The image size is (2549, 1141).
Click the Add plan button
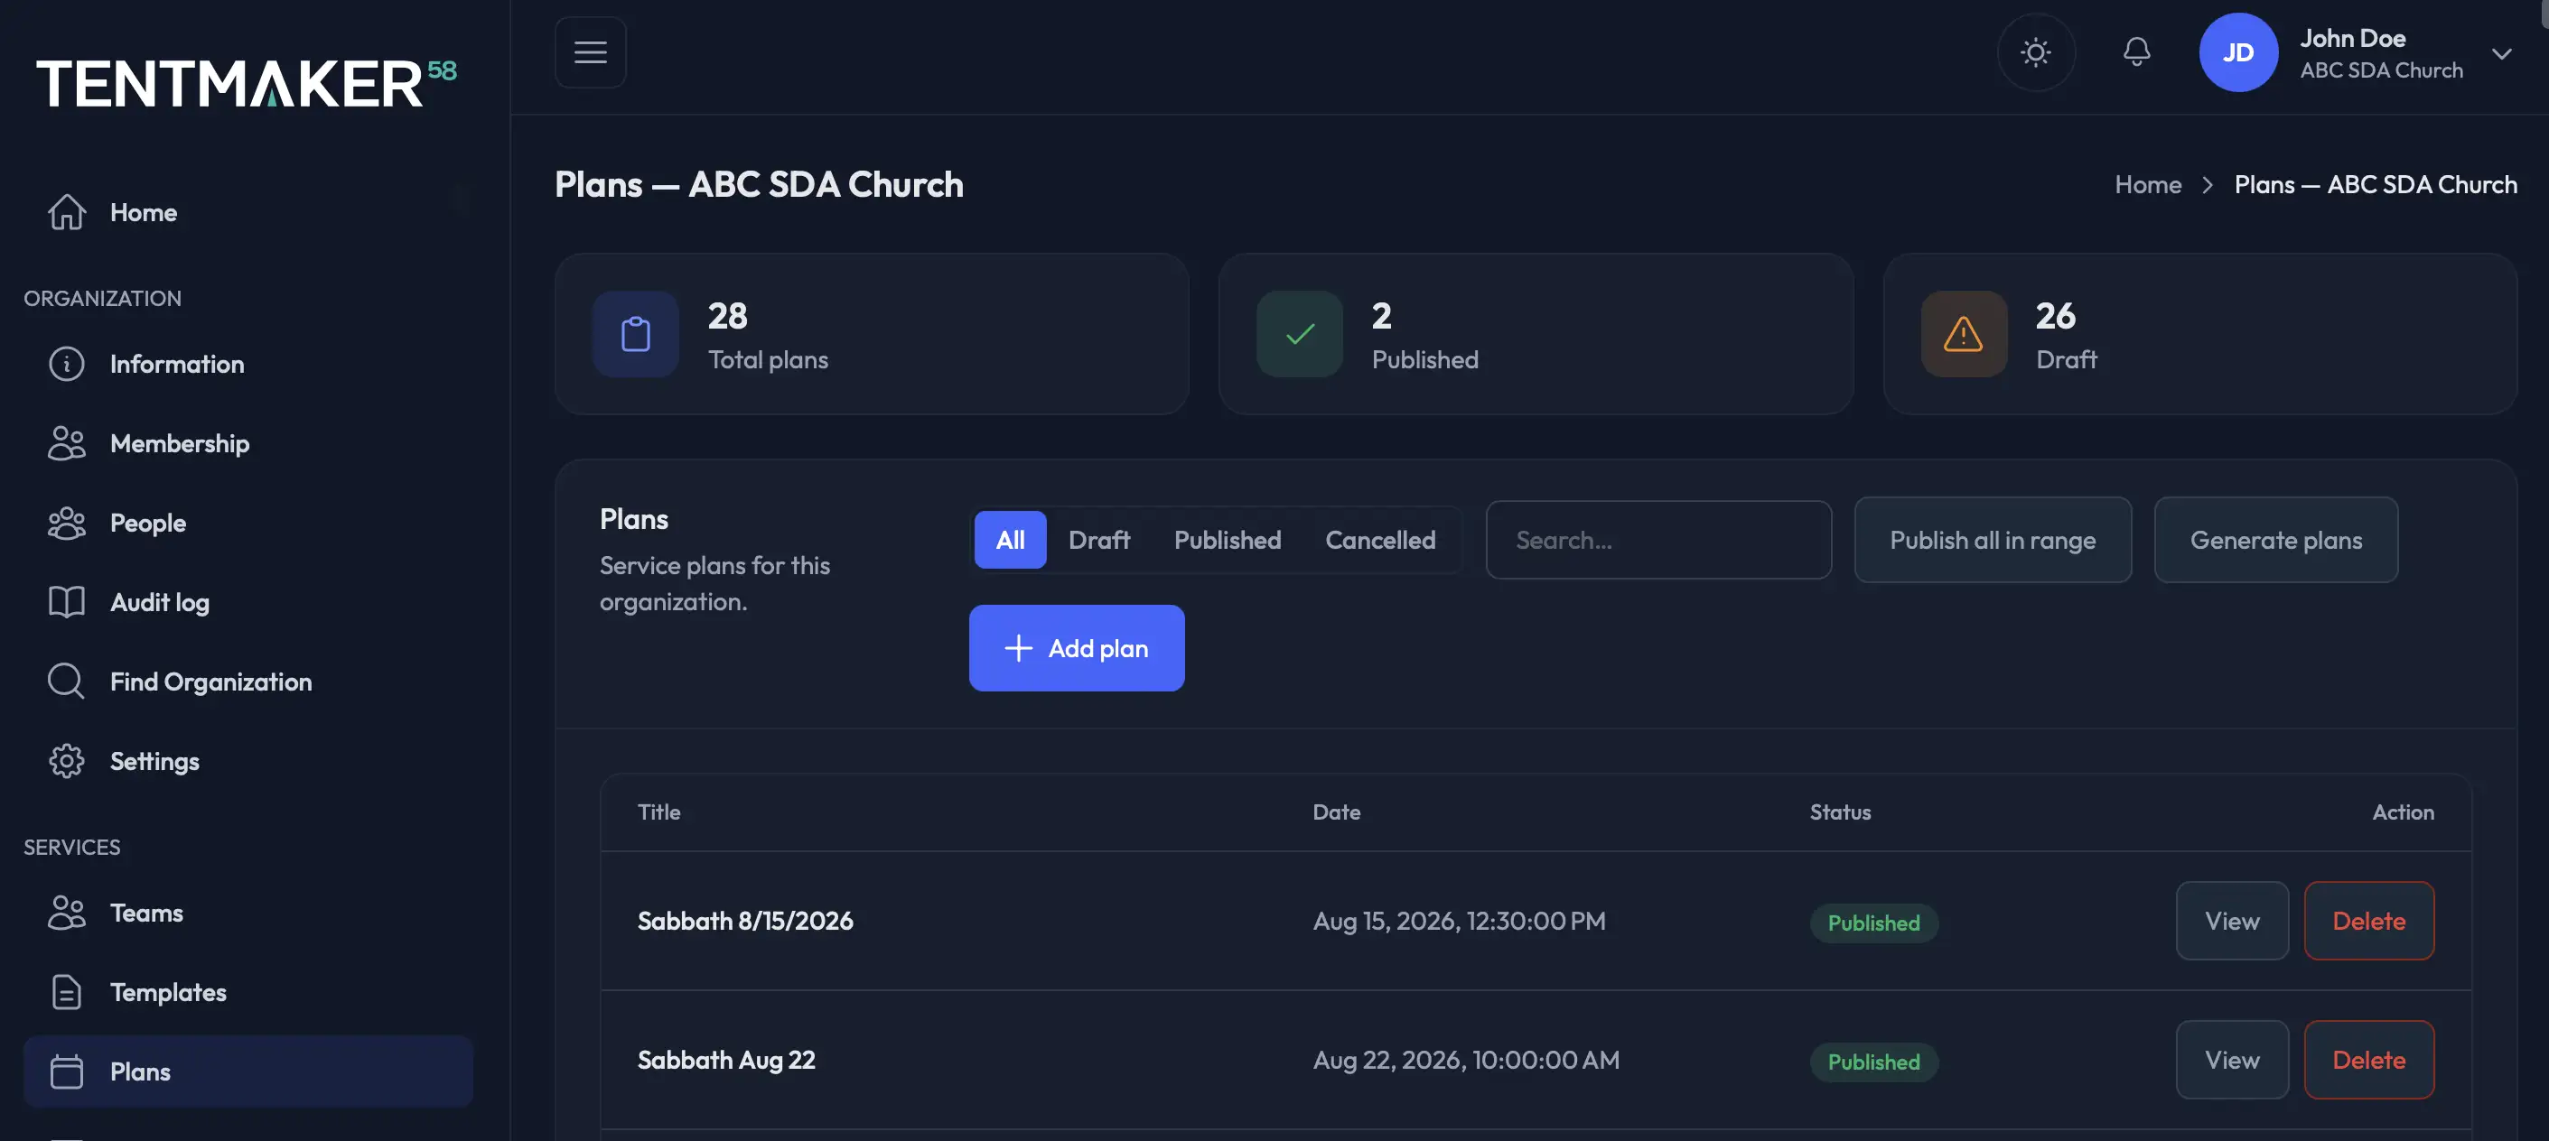(x=1077, y=647)
